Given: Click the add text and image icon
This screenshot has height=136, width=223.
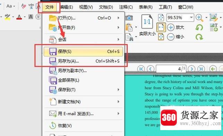Looking at the screenshot, I should pyautogui.click(x=214, y=27).
